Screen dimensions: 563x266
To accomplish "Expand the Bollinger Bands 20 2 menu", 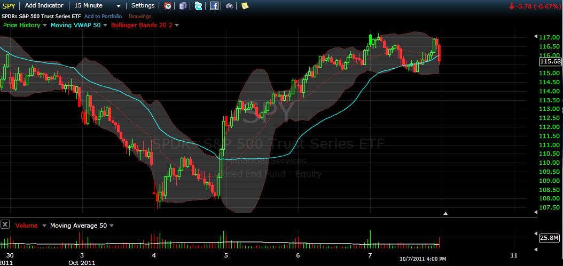I will [177, 26].
